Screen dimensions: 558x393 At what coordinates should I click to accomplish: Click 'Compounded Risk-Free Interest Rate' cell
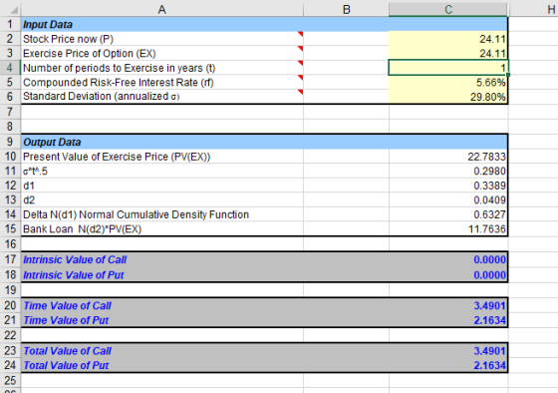click(x=161, y=83)
